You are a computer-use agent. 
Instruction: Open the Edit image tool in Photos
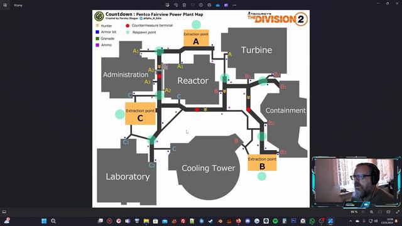tap(168, 5)
